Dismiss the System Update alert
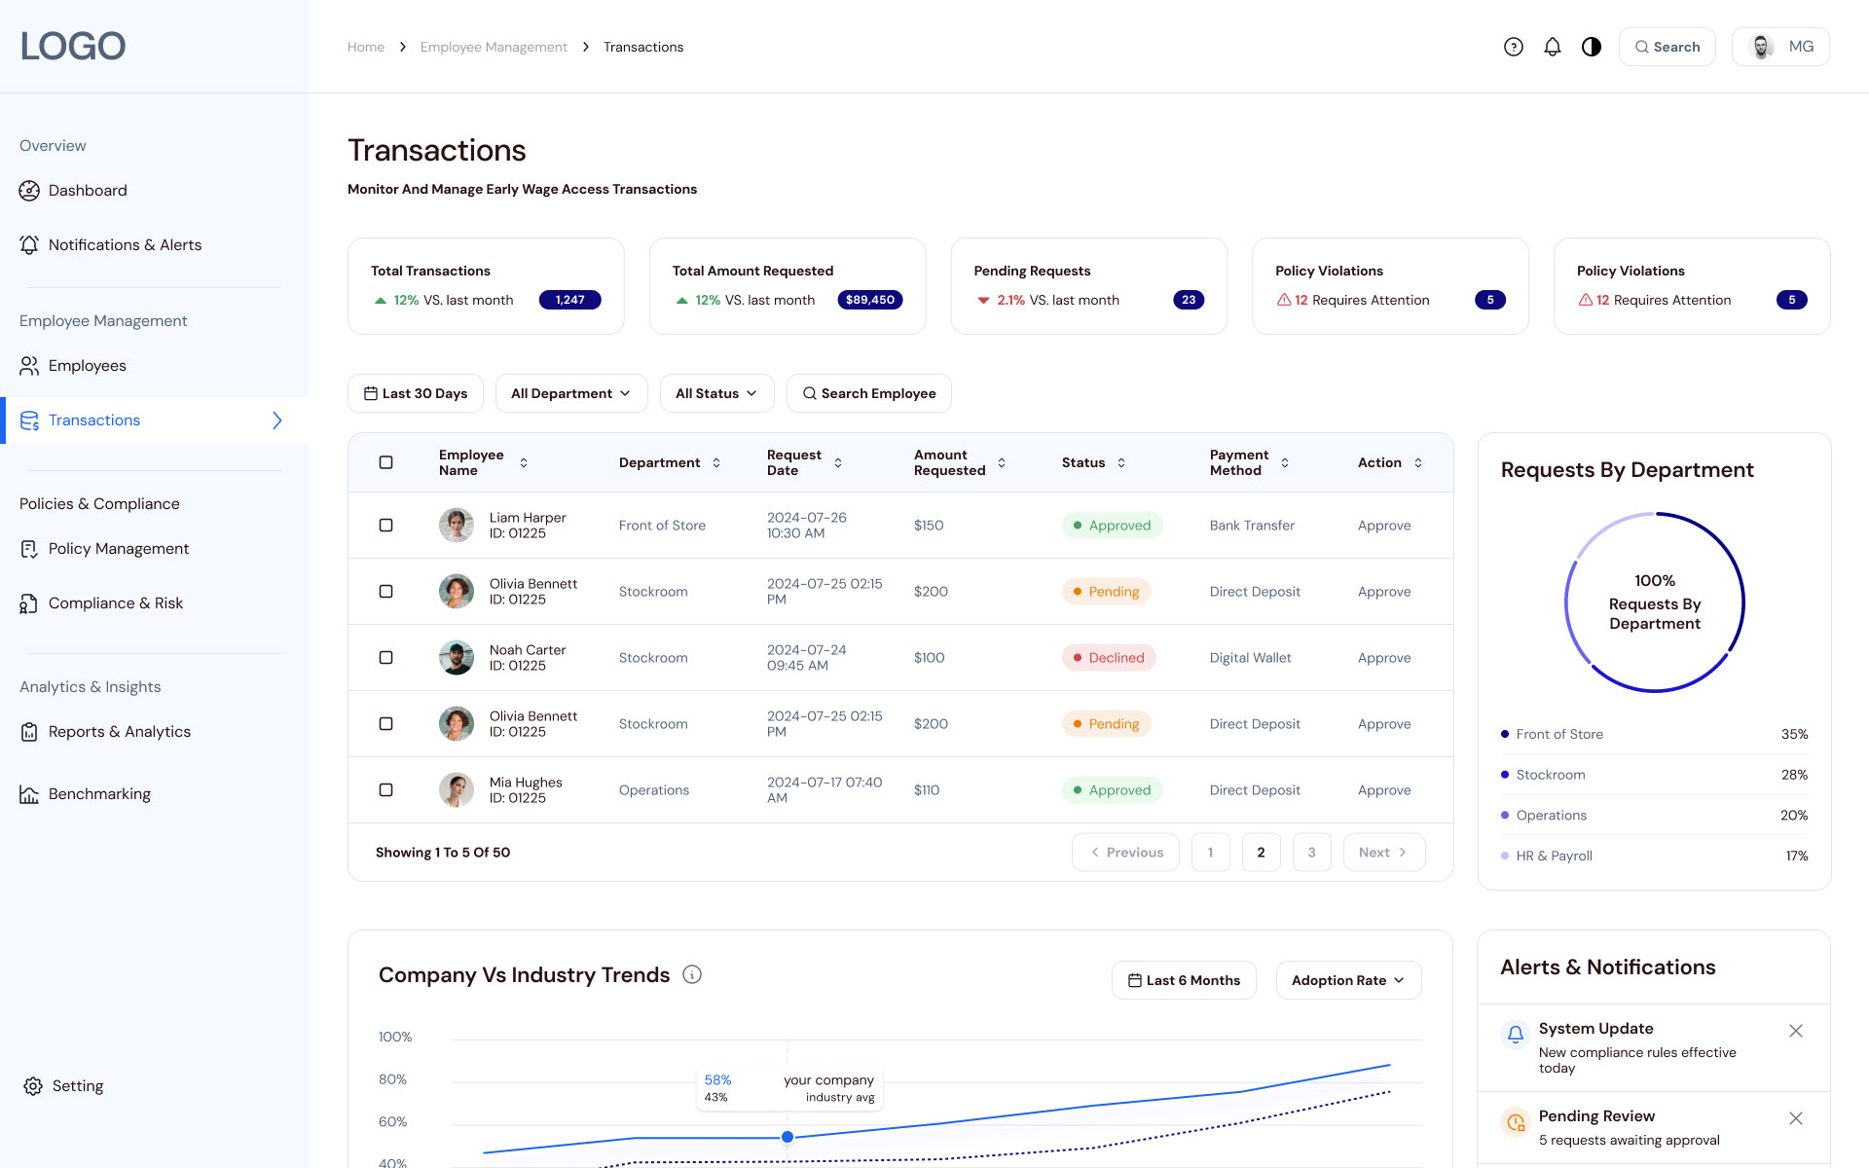Screen dimensions: 1869x1168 click(x=1796, y=1031)
